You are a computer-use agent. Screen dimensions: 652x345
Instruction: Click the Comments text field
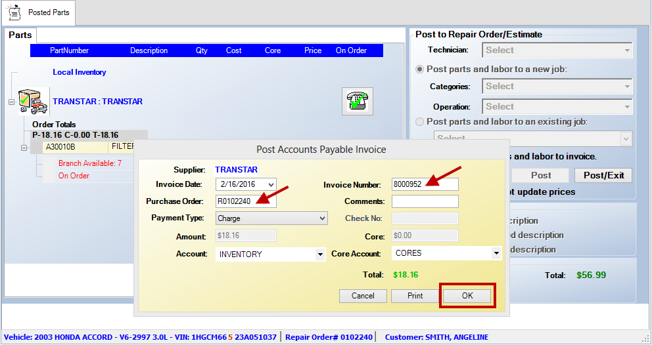point(425,201)
